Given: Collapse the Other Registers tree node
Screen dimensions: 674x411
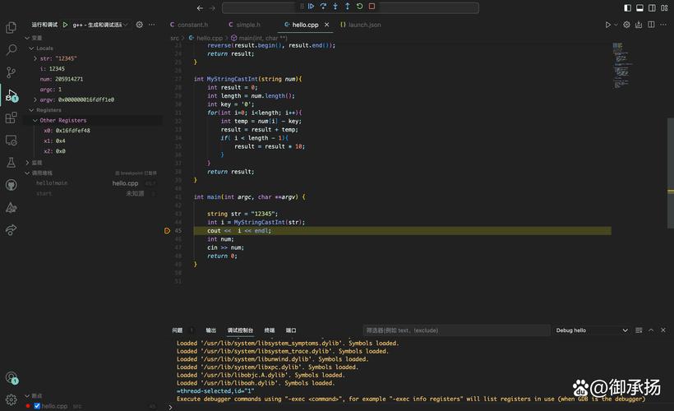Looking at the screenshot, I should point(35,120).
